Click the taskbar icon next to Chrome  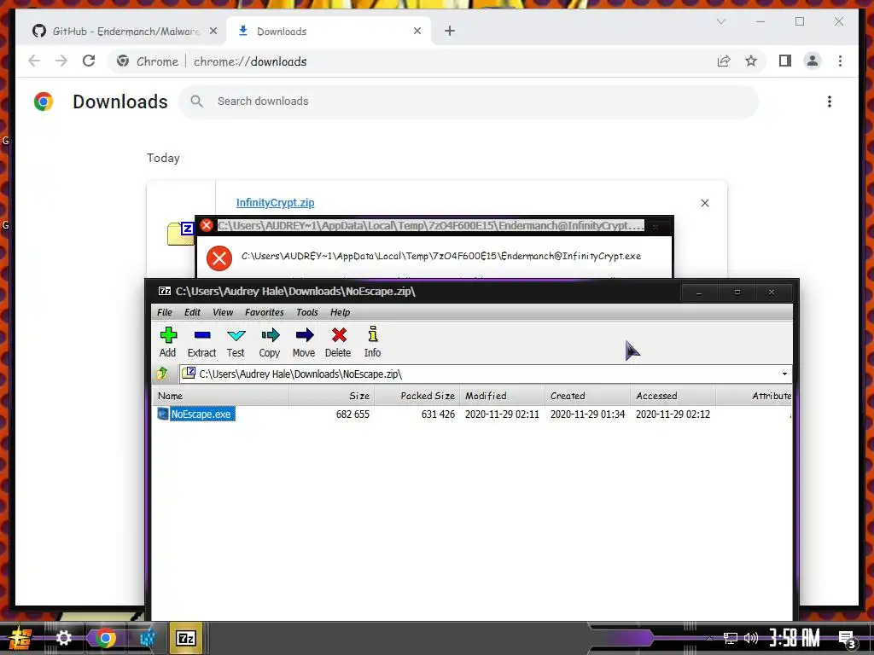point(146,638)
